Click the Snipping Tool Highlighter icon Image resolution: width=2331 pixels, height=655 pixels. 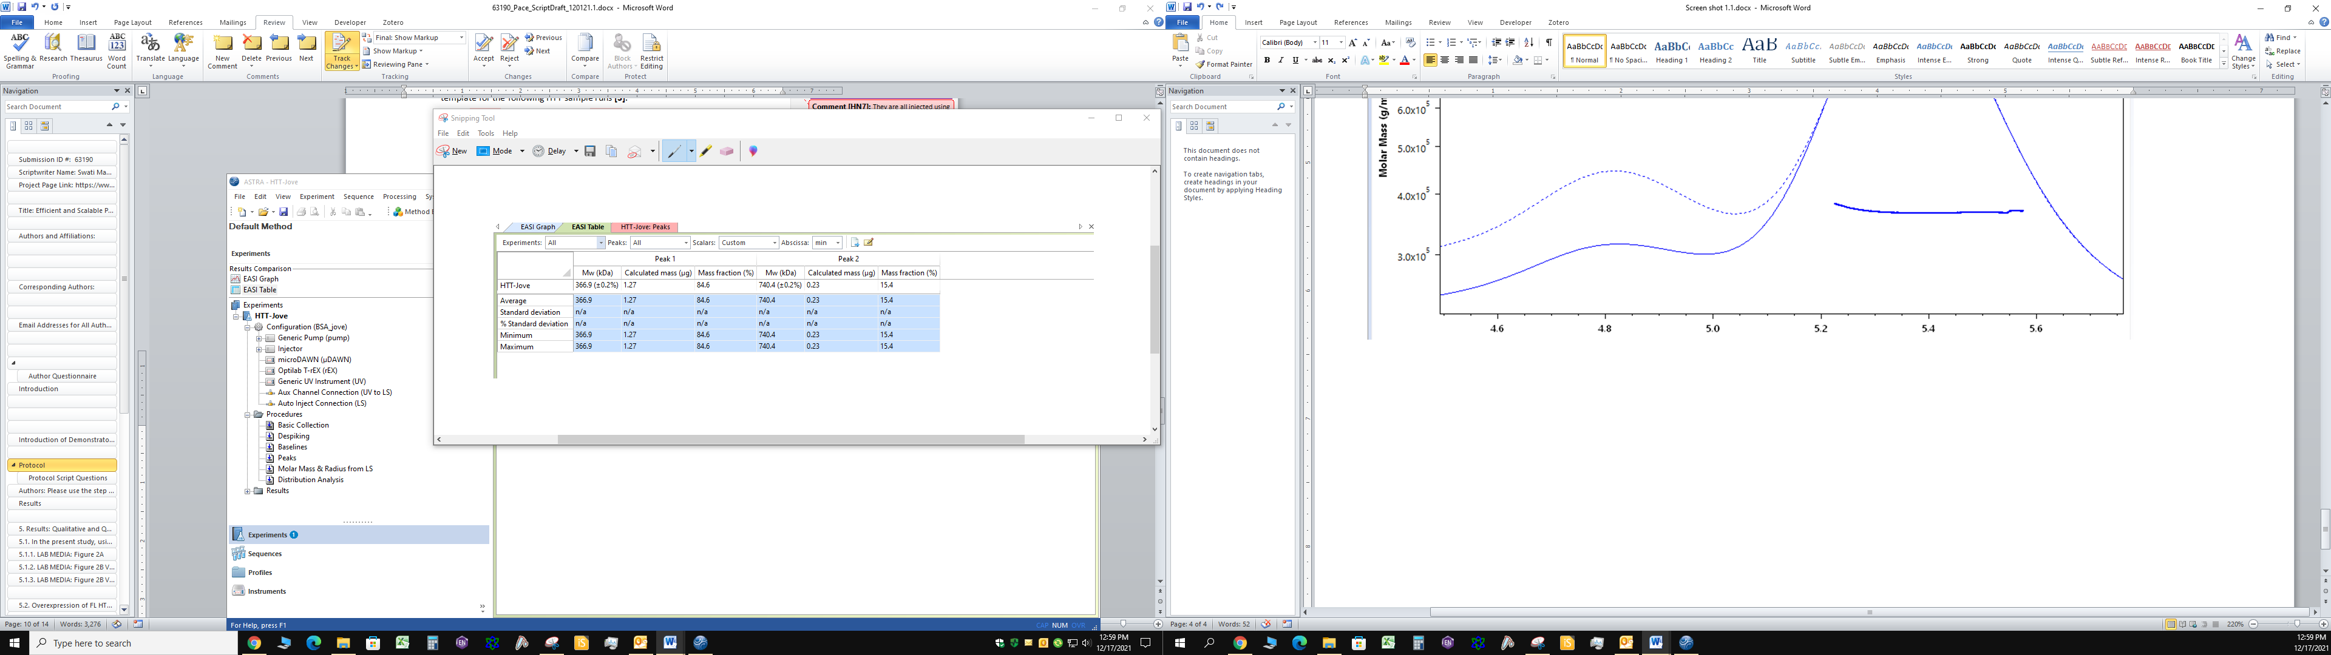coord(706,151)
